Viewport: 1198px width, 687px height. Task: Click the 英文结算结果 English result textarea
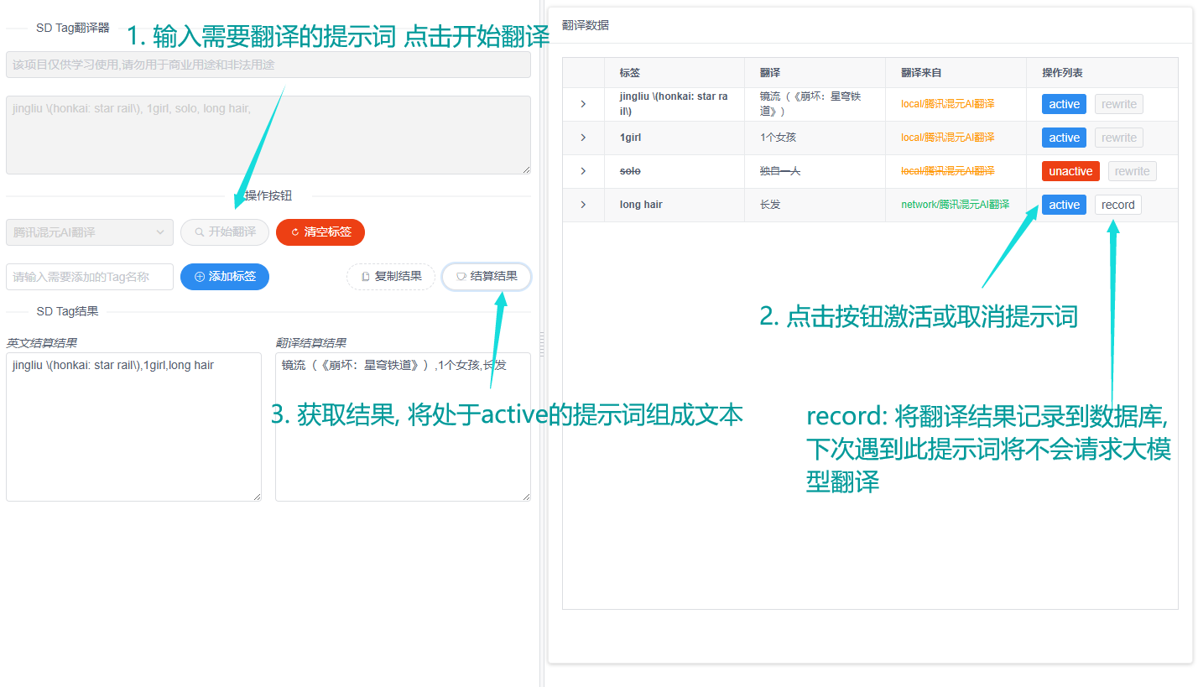coord(133,426)
